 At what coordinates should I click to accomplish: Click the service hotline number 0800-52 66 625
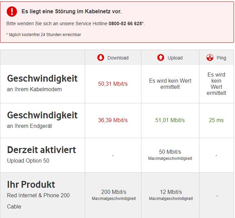[x=125, y=23]
